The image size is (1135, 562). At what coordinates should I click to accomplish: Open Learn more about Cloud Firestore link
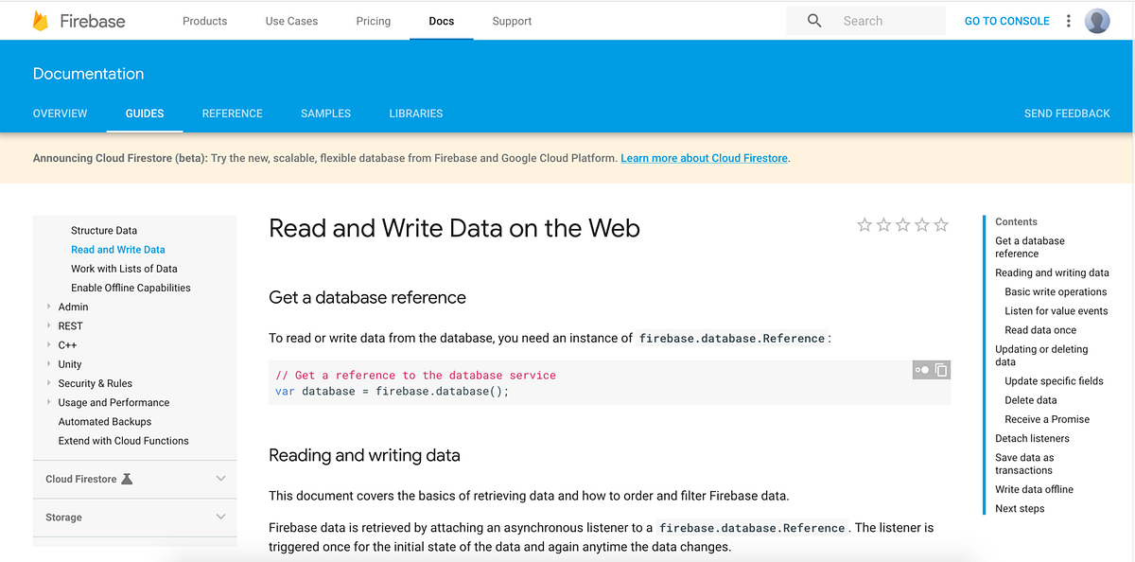coord(704,158)
